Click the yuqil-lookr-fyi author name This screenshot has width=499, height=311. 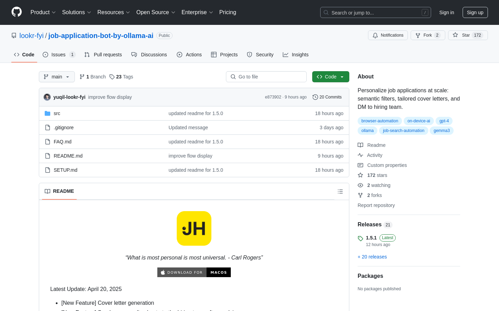[69, 97]
